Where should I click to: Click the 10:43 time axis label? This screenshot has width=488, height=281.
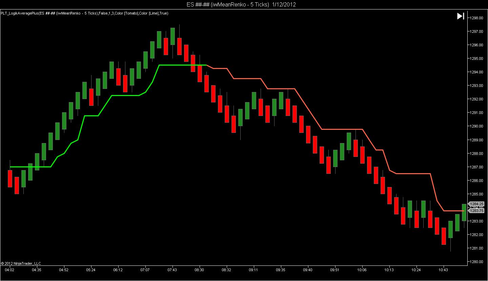pyautogui.click(x=443, y=270)
